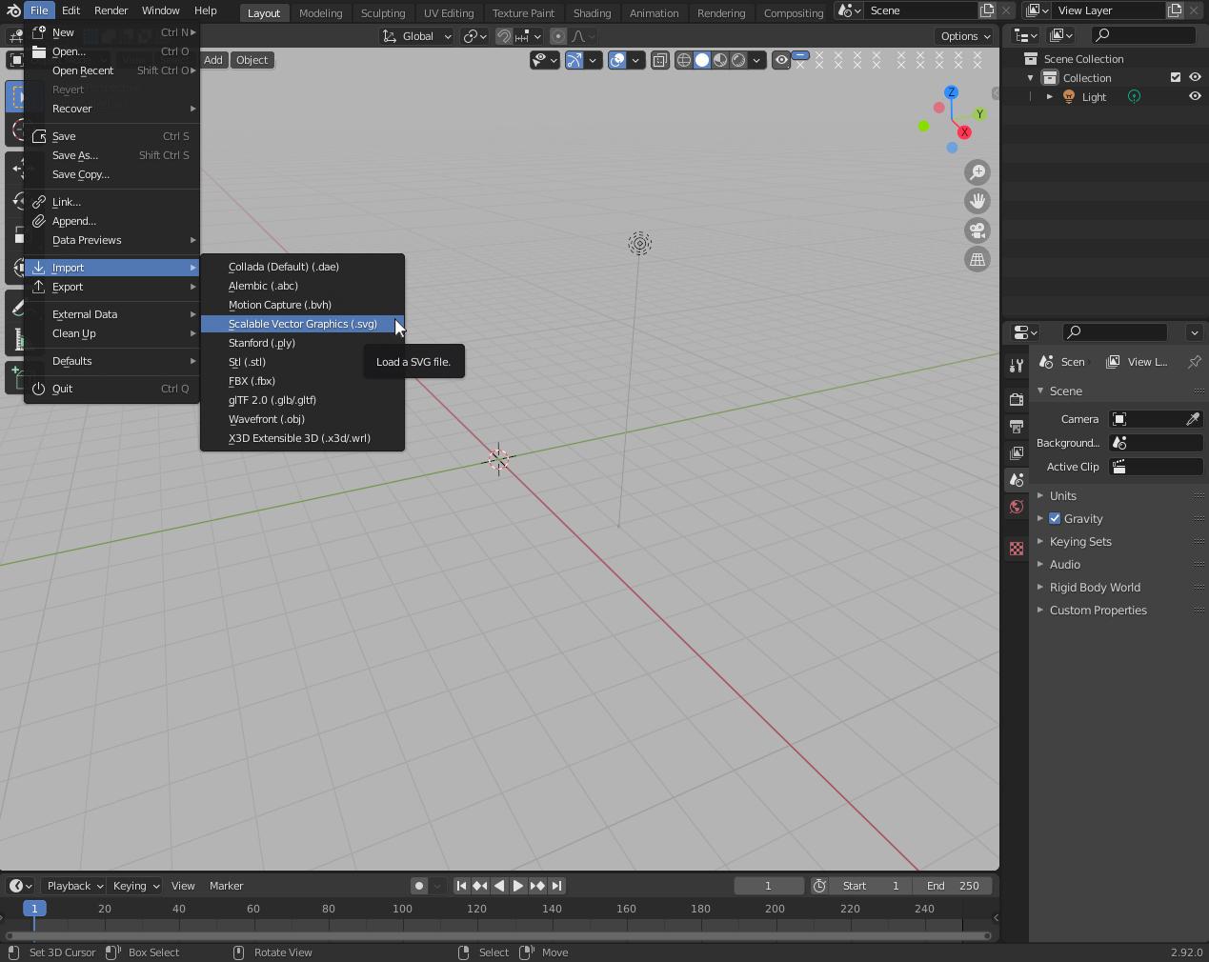Click the camera eyedropper icon
The image size is (1209, 962).
[x=1192, y=419]
